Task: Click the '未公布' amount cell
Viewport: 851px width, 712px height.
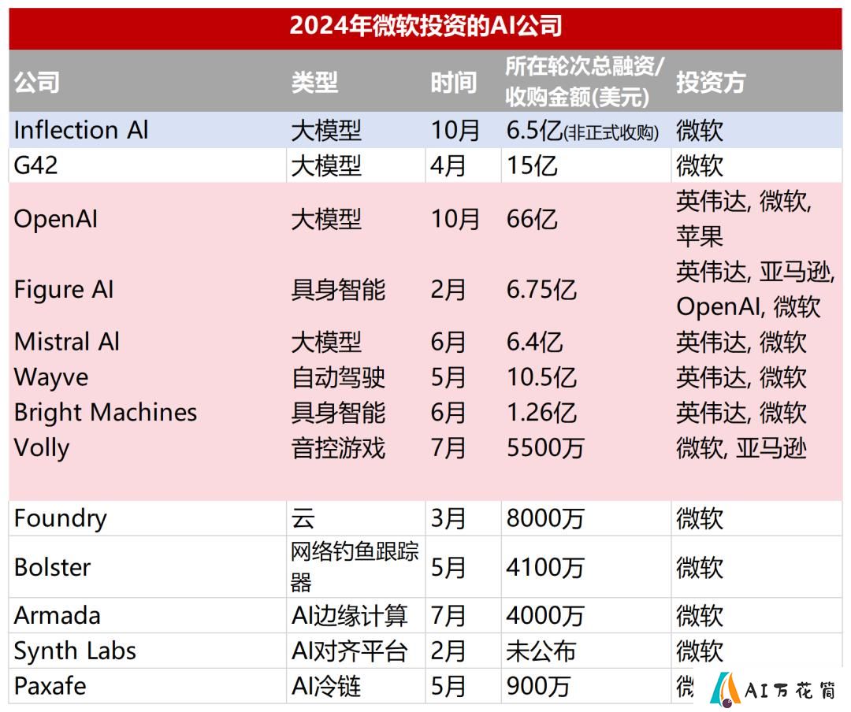Action: click(x=541, y=651)
